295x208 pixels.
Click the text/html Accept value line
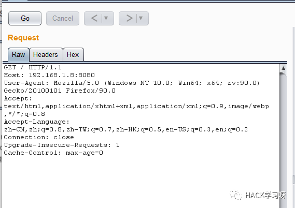coord(136,106)
